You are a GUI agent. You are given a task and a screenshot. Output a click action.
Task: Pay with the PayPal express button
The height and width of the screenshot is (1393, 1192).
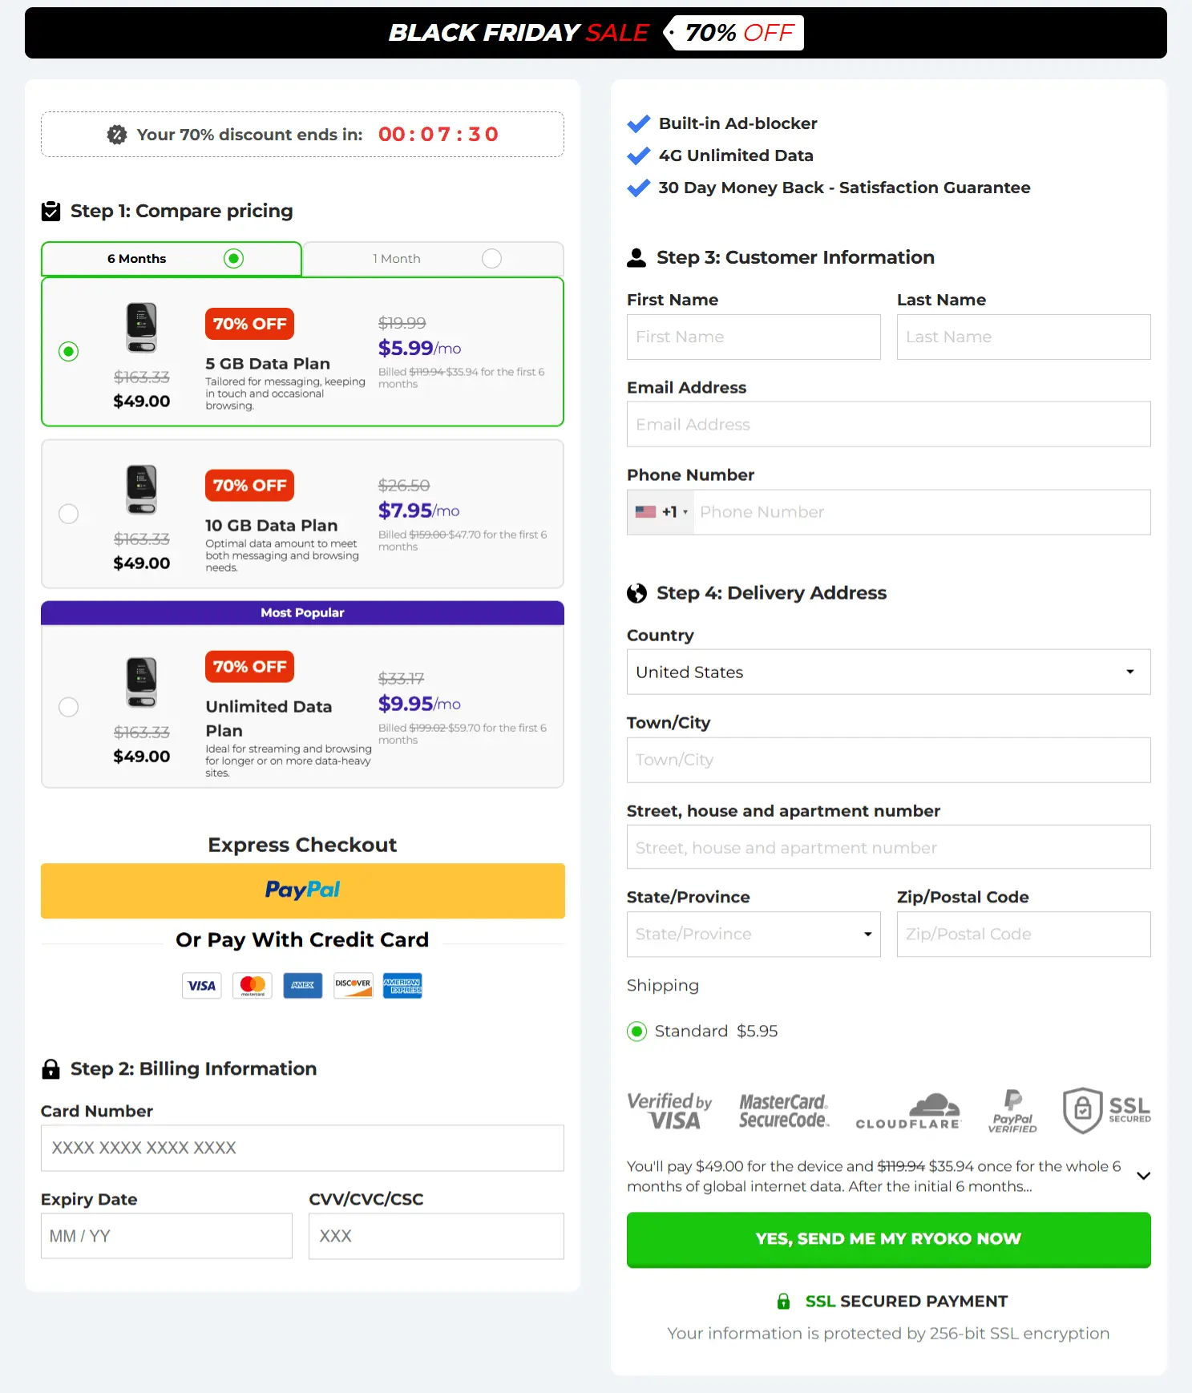click(303, 890)
